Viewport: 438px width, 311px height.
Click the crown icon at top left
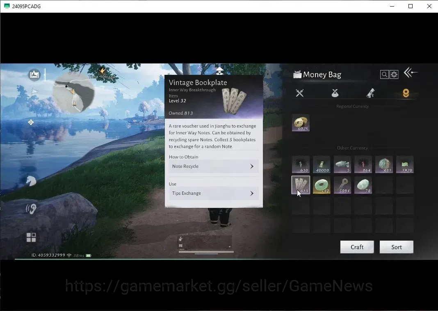coord(34,75)
